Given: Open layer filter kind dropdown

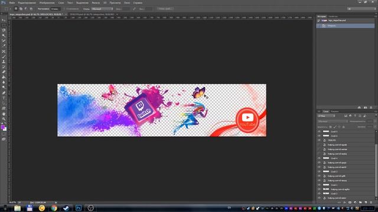Looking at the screenshot, I should tap(327, 116).
